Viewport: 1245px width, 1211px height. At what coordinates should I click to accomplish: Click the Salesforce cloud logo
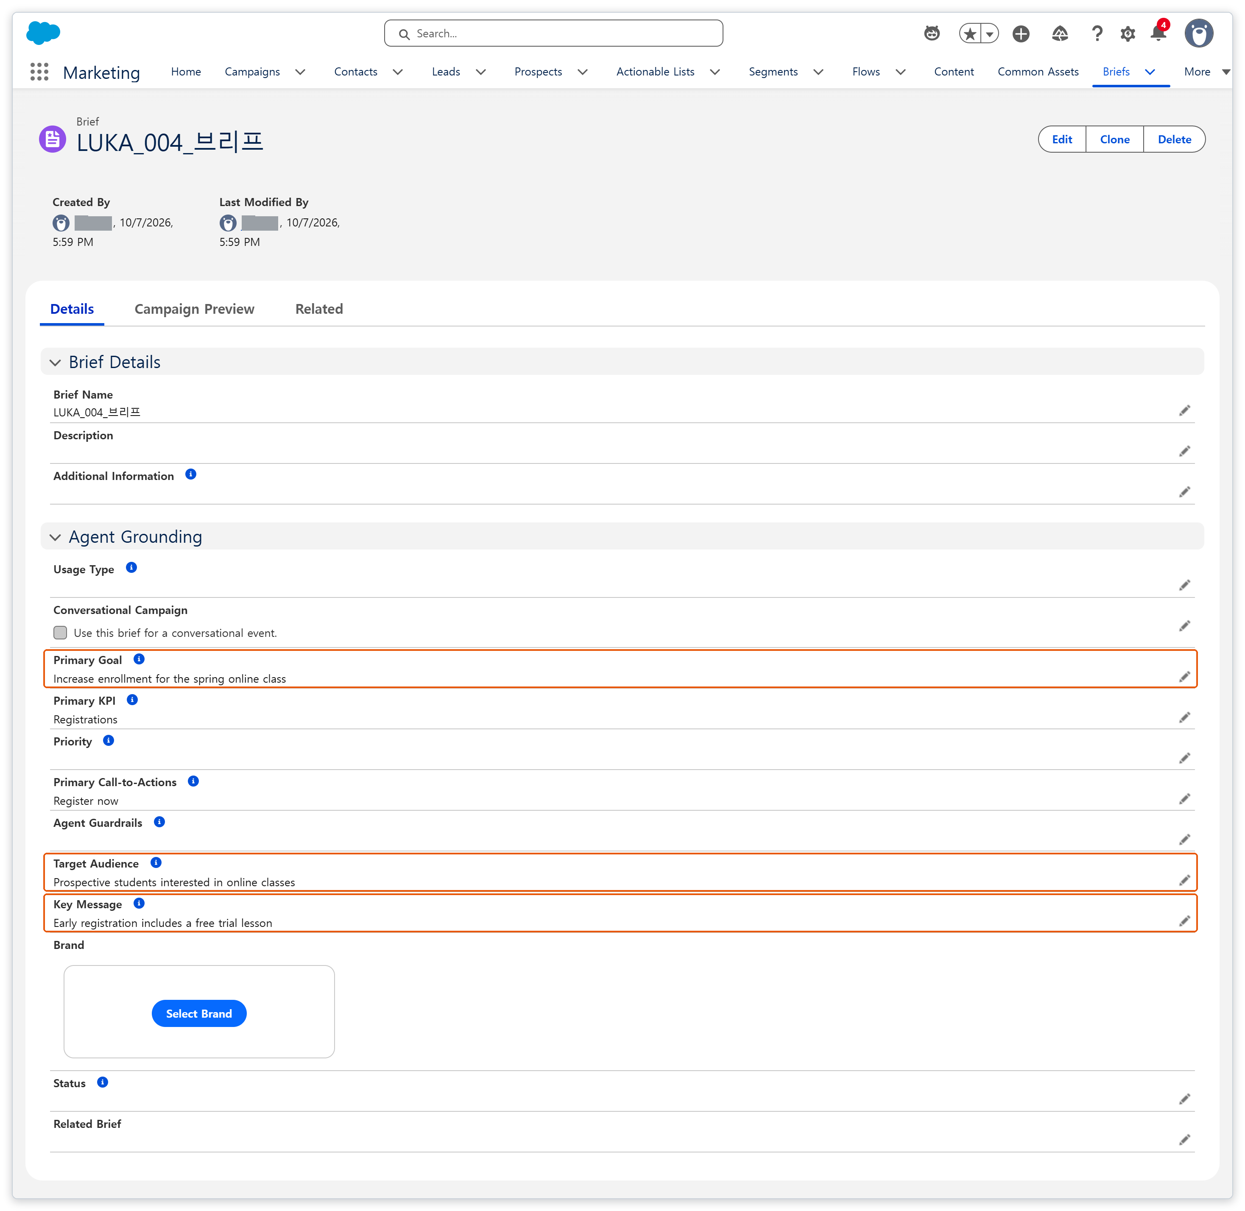point(43,32)
